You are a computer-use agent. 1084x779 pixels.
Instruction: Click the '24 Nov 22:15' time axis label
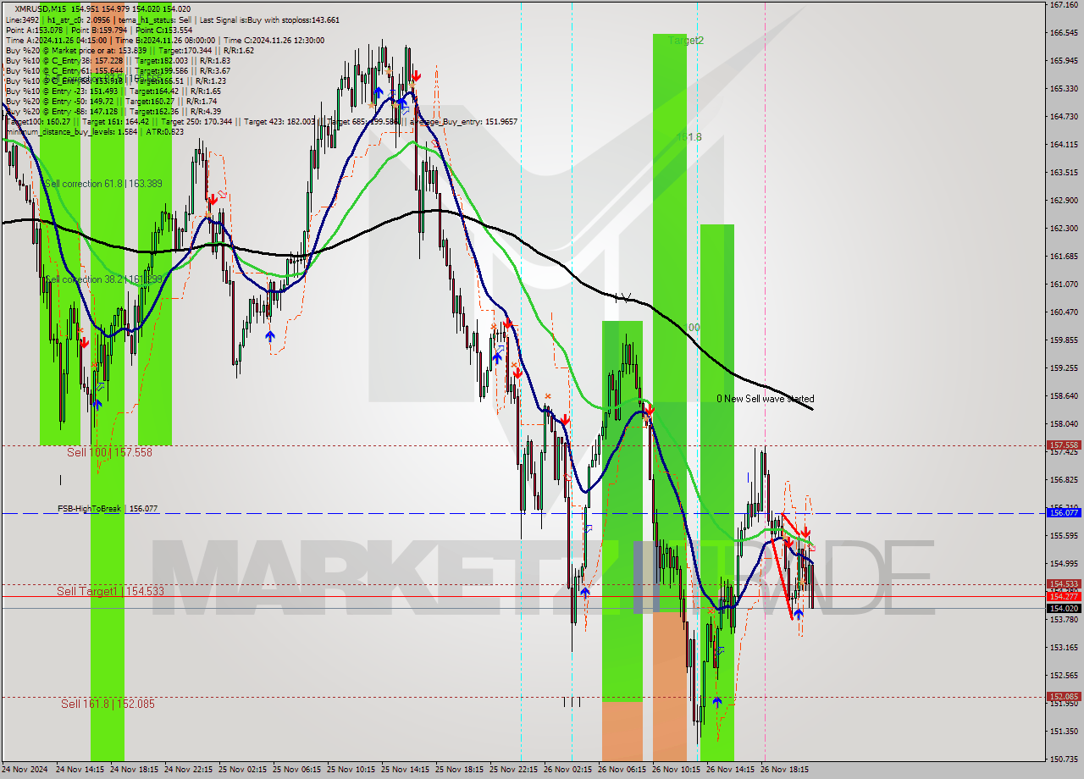pos(188,771)
